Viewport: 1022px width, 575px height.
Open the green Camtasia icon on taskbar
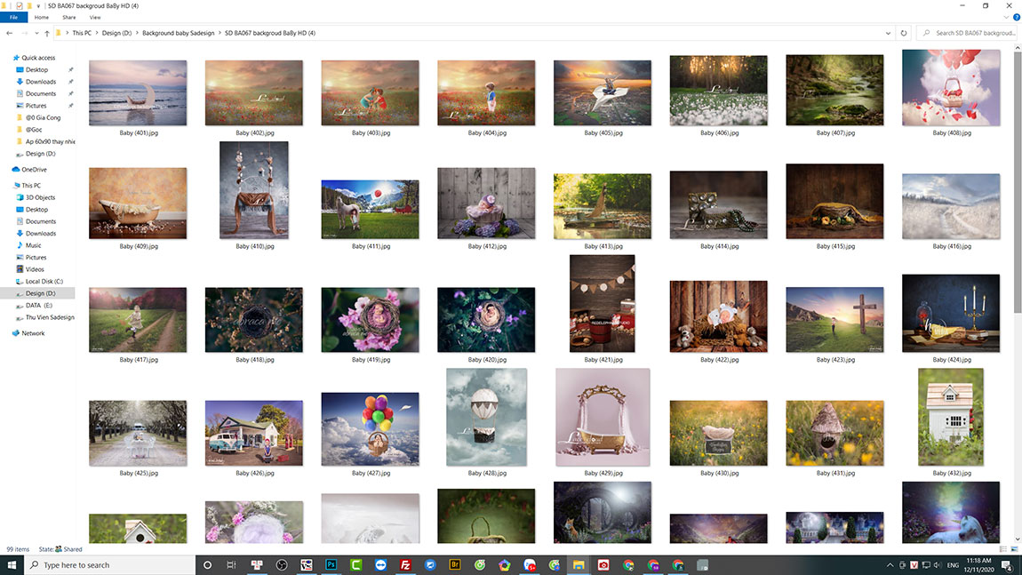tap(355, 565)
